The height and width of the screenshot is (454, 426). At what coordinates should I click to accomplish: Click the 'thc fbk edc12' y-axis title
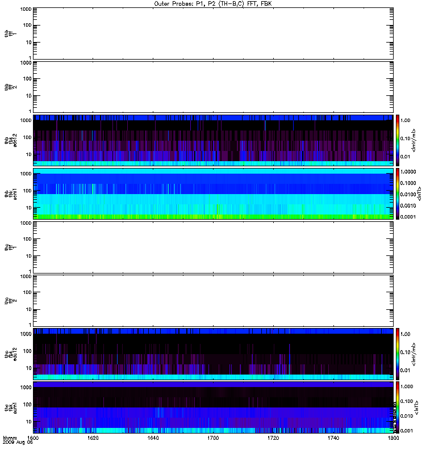[11, 354]
